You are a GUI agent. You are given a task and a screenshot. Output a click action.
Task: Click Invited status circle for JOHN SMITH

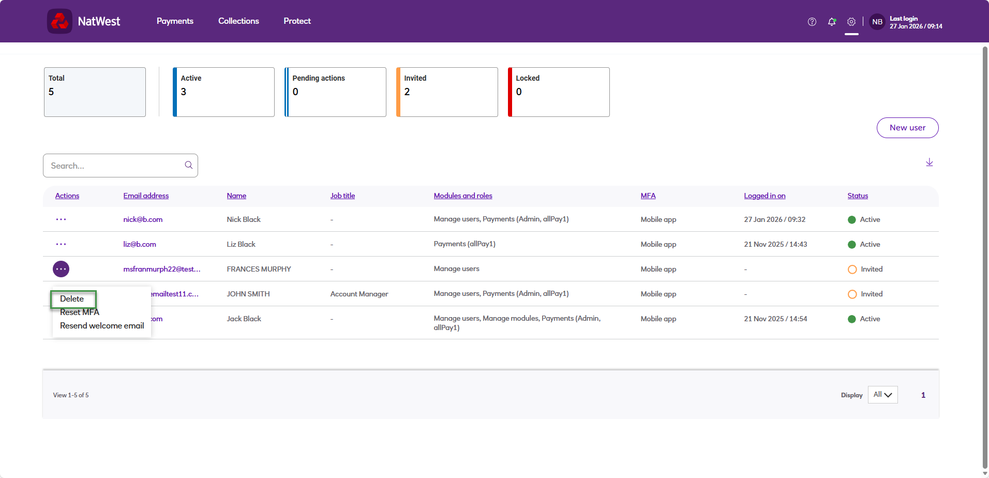click(852, 294)
